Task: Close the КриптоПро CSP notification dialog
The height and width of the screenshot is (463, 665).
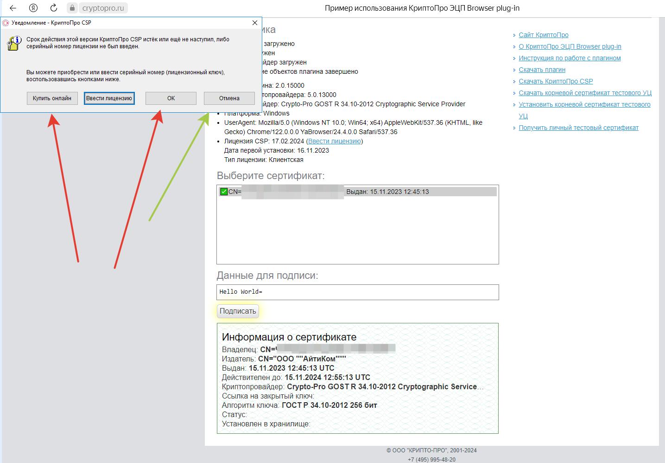Action: [254, 22]
